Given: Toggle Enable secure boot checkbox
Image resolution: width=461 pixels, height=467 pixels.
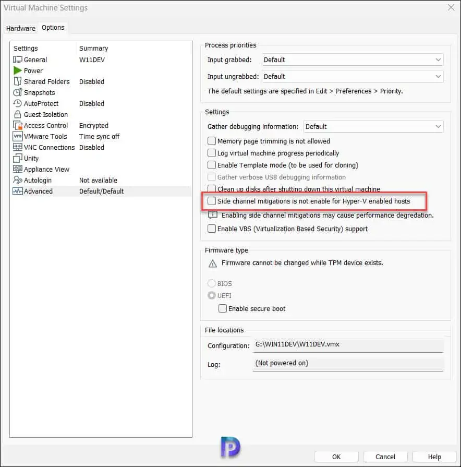Looking at the screenshot, I should point(223,308).
